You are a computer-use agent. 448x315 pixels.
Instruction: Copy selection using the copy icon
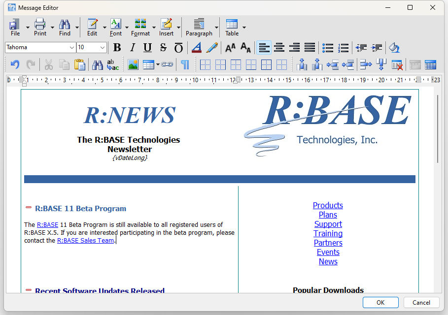pyautogui.click(x=64, y=65)
